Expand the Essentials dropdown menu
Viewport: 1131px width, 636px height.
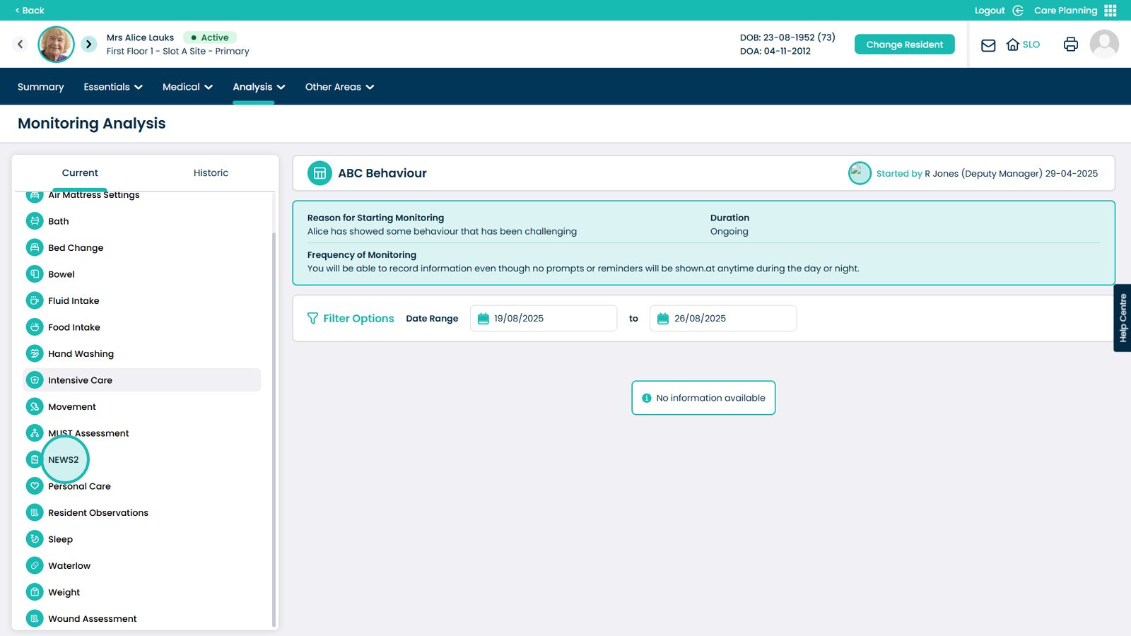click(113, 87)
